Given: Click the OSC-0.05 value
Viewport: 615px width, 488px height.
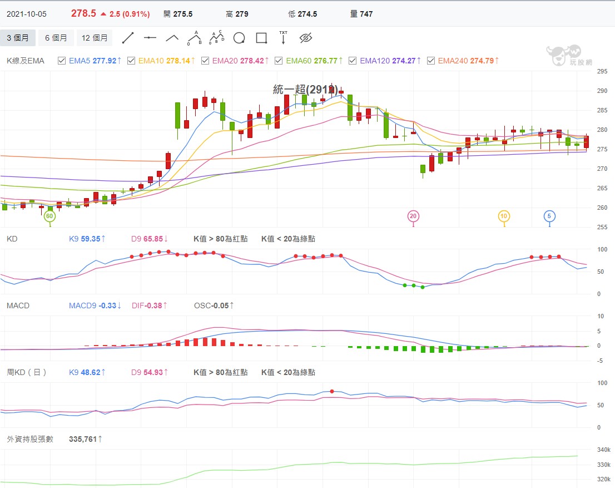Looking at the screenshot, I should point(214,305).
